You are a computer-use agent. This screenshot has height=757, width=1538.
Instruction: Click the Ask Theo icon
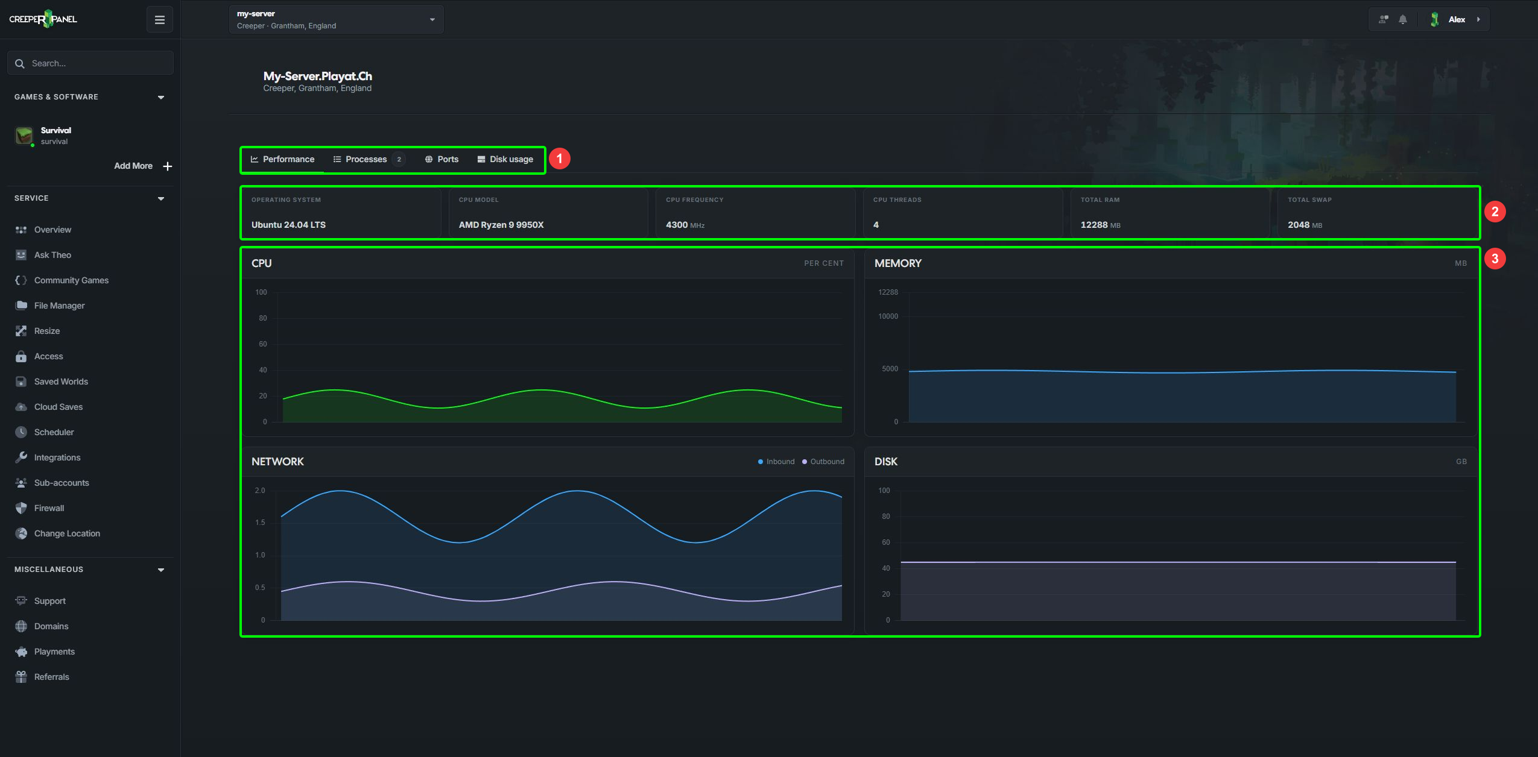tap(21, 255)
